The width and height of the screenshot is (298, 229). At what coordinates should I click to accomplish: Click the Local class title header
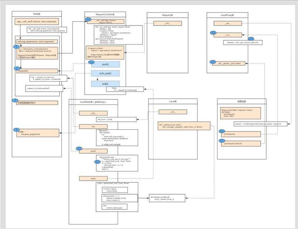point(173,102)
